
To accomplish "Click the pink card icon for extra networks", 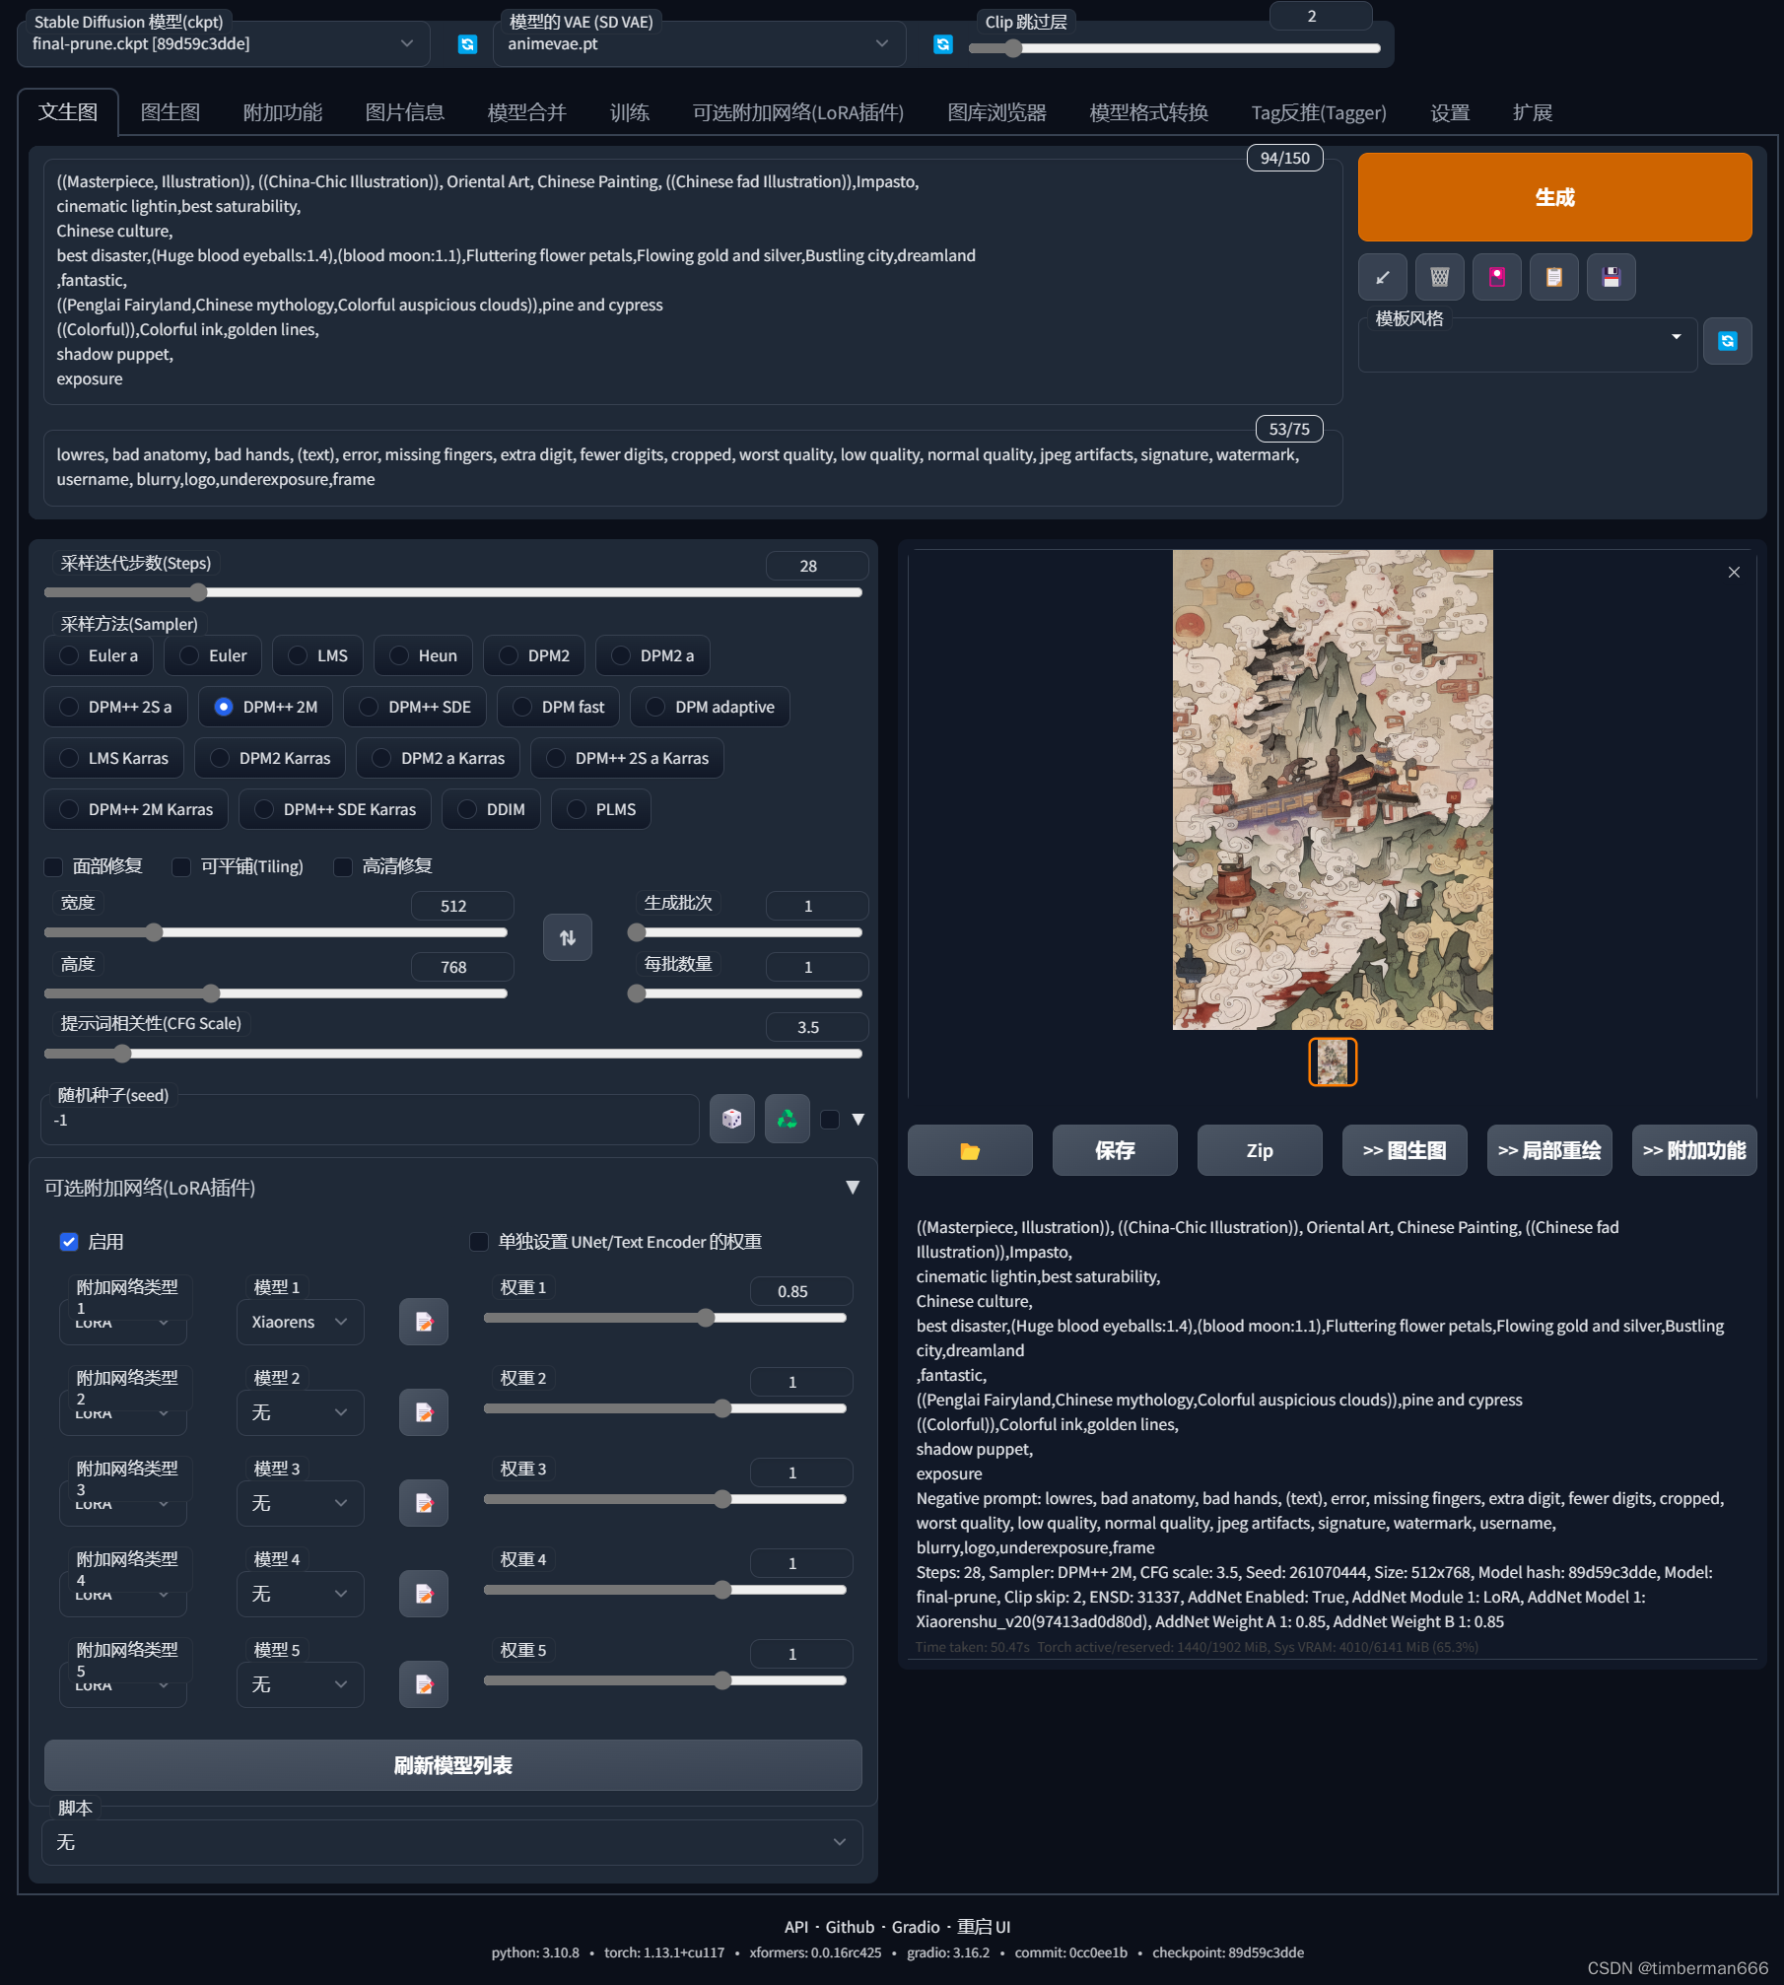I will pos(1497,277).
